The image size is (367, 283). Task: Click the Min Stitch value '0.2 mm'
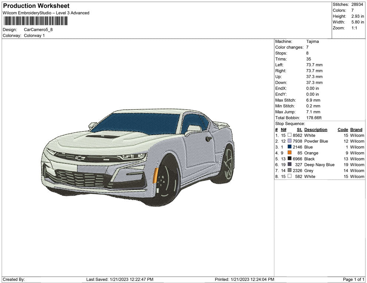tap(313, 106)
